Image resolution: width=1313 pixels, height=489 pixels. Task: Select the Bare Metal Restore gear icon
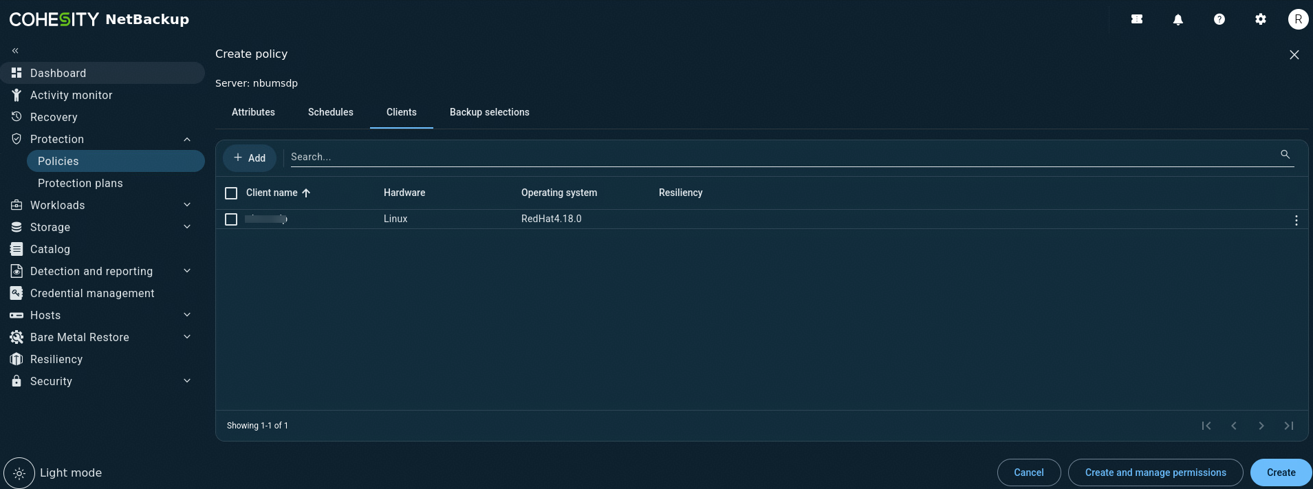pos(17,337)
